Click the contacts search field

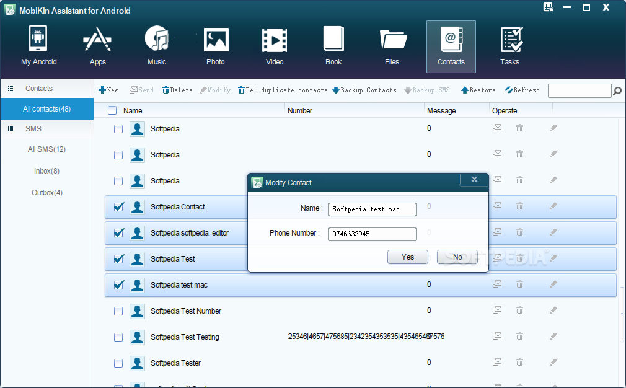coord(580,91)
